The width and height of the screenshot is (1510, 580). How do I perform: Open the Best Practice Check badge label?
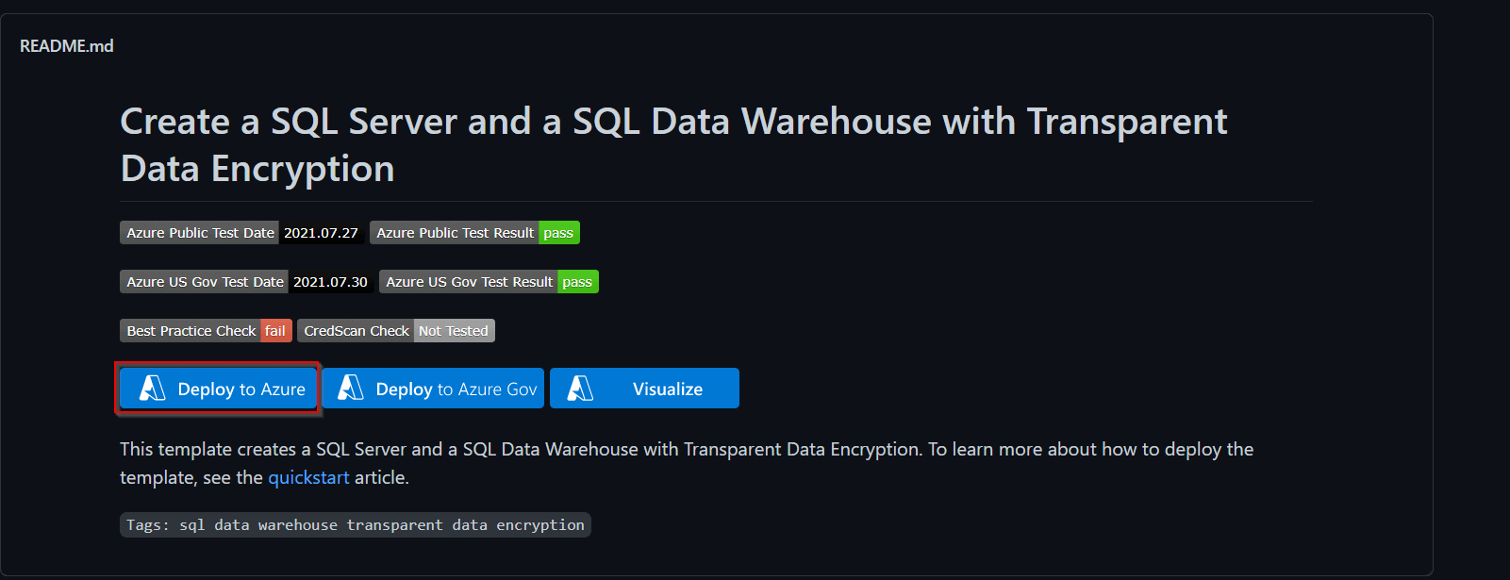click(191, 331)
